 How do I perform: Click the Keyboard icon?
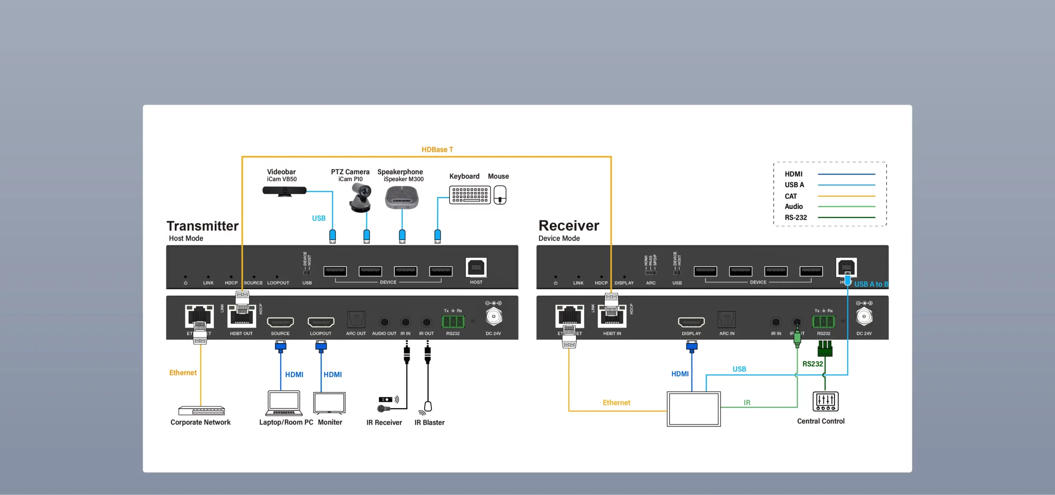(469, 195)
